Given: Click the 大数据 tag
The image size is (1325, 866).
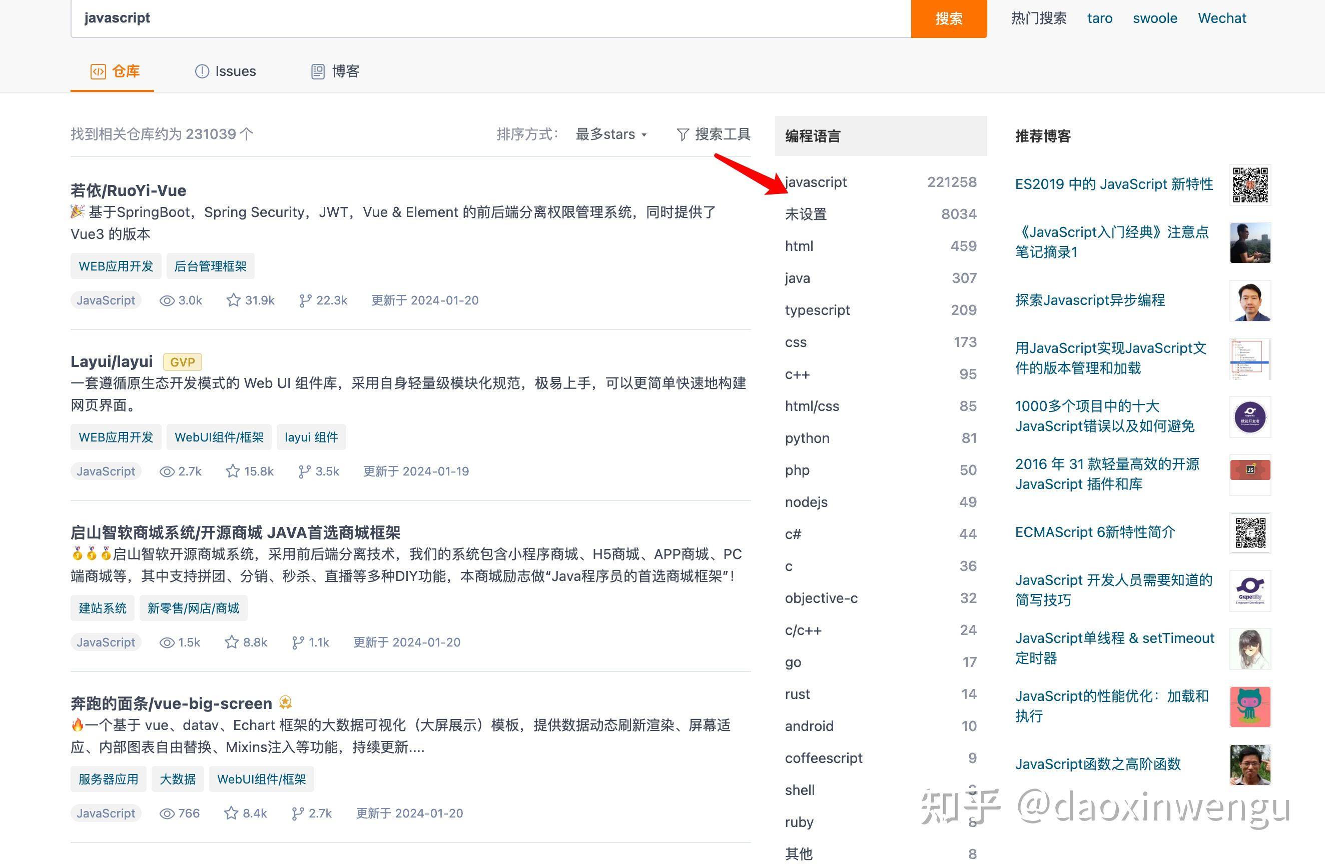Looking at the screenshot, I should tap(178, 779).
